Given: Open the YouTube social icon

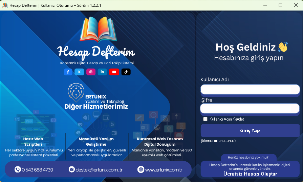Looking at the screenshot, I should coord(114,72).
